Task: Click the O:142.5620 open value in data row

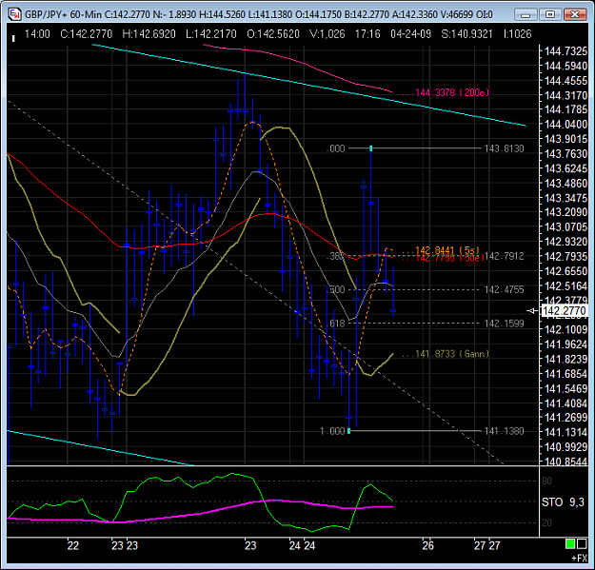Action: point(273,34)
